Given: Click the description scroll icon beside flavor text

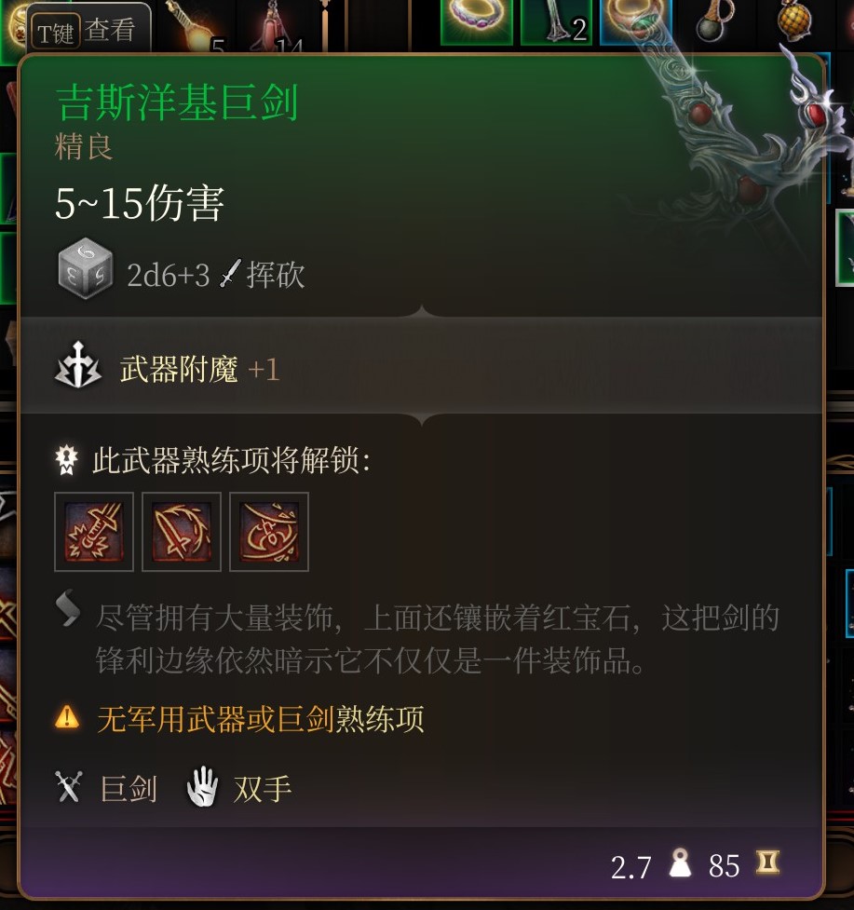Looking at the screenshot, I should [x=68, y=608].
